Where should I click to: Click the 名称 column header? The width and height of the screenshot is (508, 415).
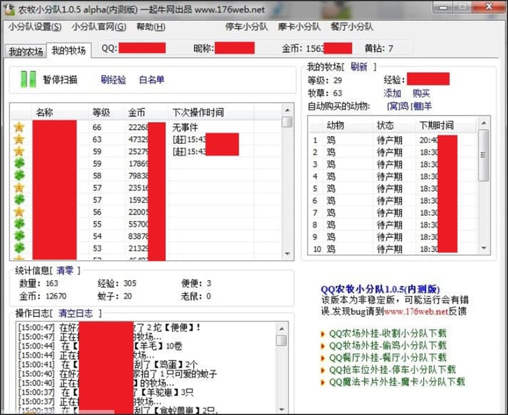60,112
